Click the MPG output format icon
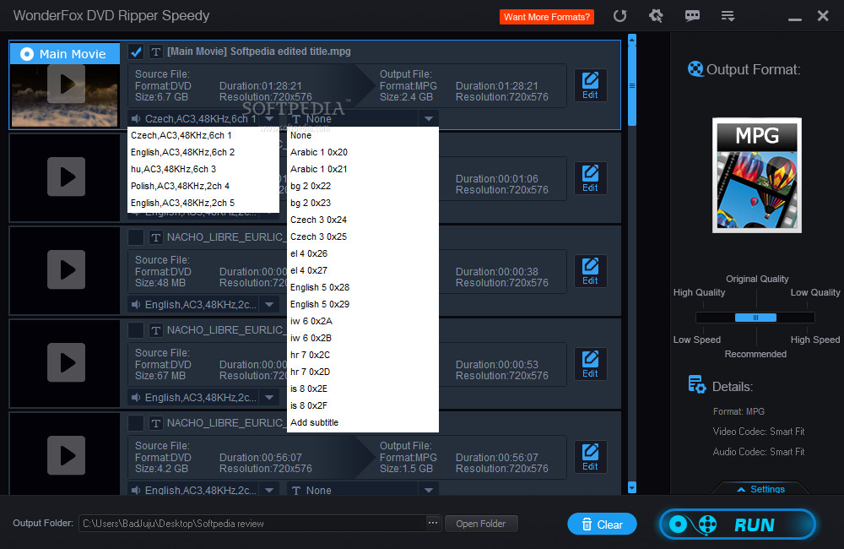 [x=757, y=175]
